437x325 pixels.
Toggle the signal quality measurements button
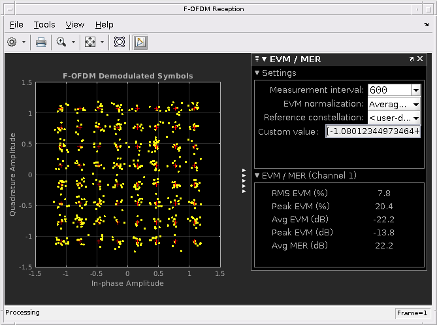[140, 42]
